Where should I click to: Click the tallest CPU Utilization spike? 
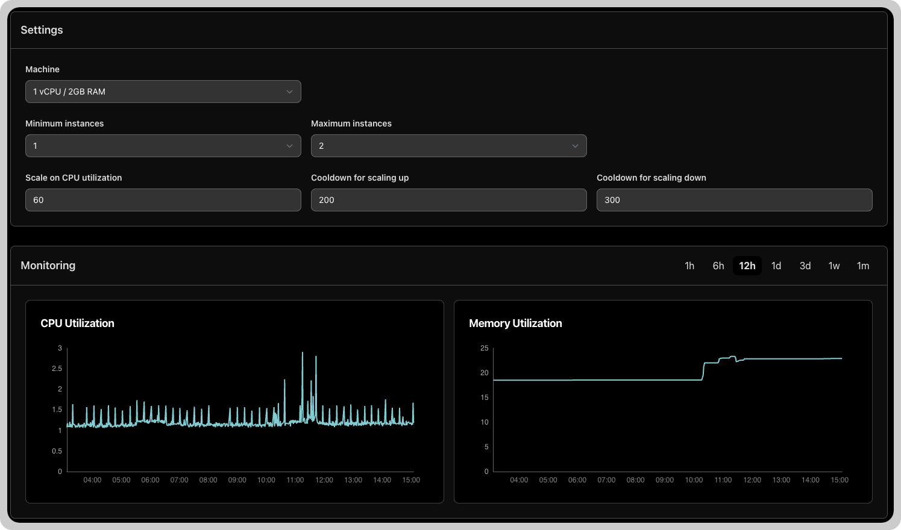[303, 354]
